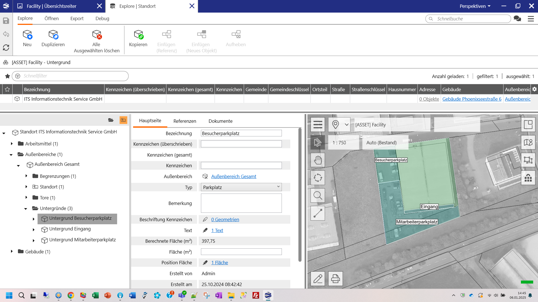Click the map edit pencil icon
This screenshot has height=302, width=538.
(x=317, y=279)
